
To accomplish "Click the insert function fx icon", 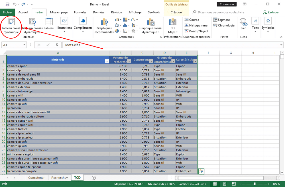I will tap(57, 45).
